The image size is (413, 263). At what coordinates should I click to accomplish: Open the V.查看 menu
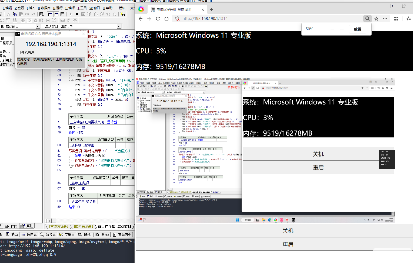tap(19, 8)
